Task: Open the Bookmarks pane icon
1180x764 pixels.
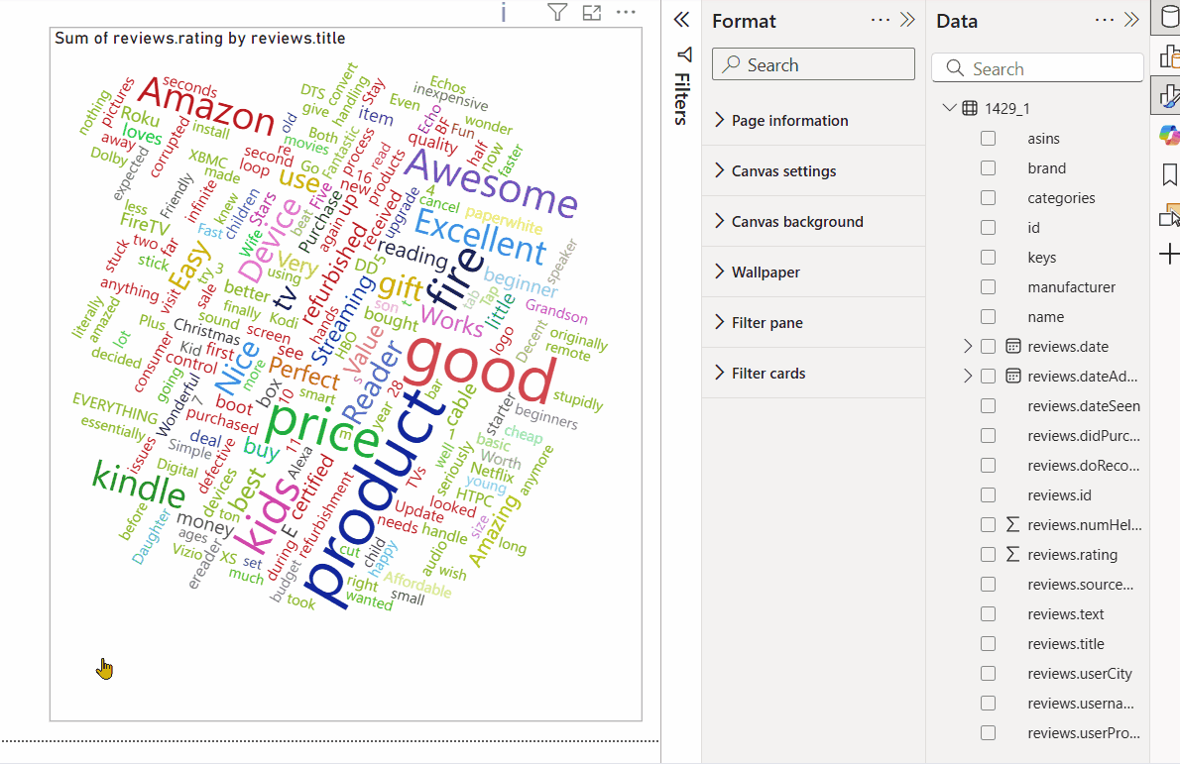Action: 1168,173
